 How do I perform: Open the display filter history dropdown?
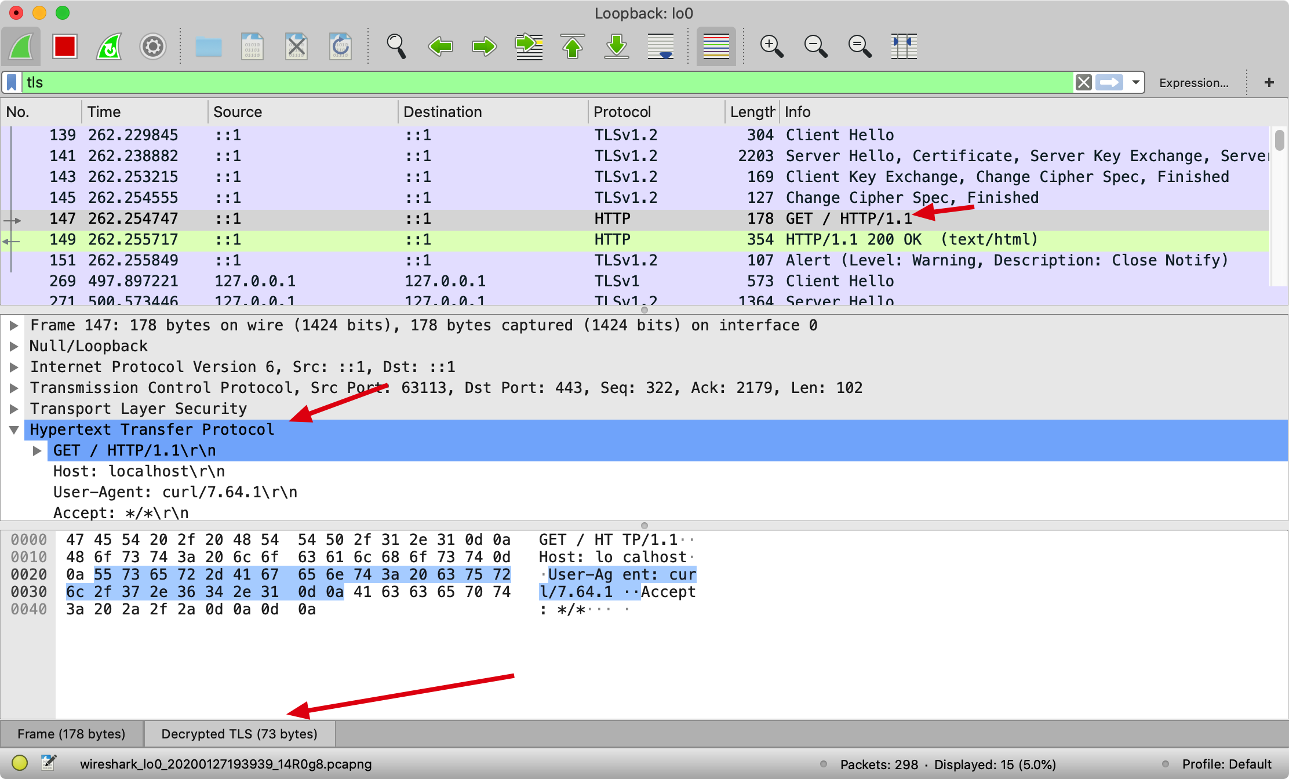click(x=1135, y=82)
